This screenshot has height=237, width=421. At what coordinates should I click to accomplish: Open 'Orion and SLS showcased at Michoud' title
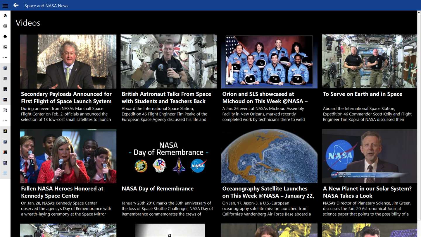pos(265,97)
